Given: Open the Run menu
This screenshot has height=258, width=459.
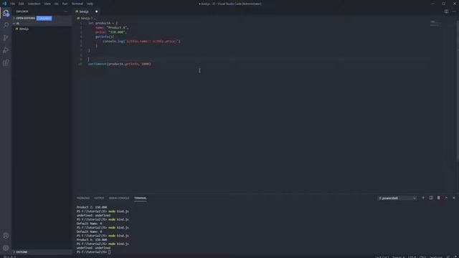Looking at the screenshot, I should 65,4.
